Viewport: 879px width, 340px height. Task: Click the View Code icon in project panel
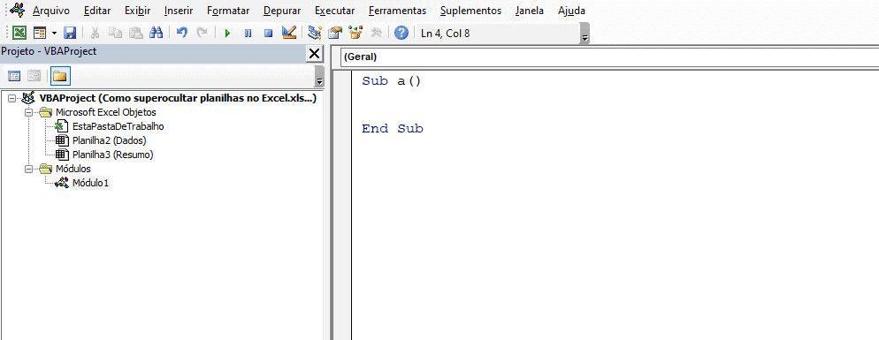tap(13, 76)
